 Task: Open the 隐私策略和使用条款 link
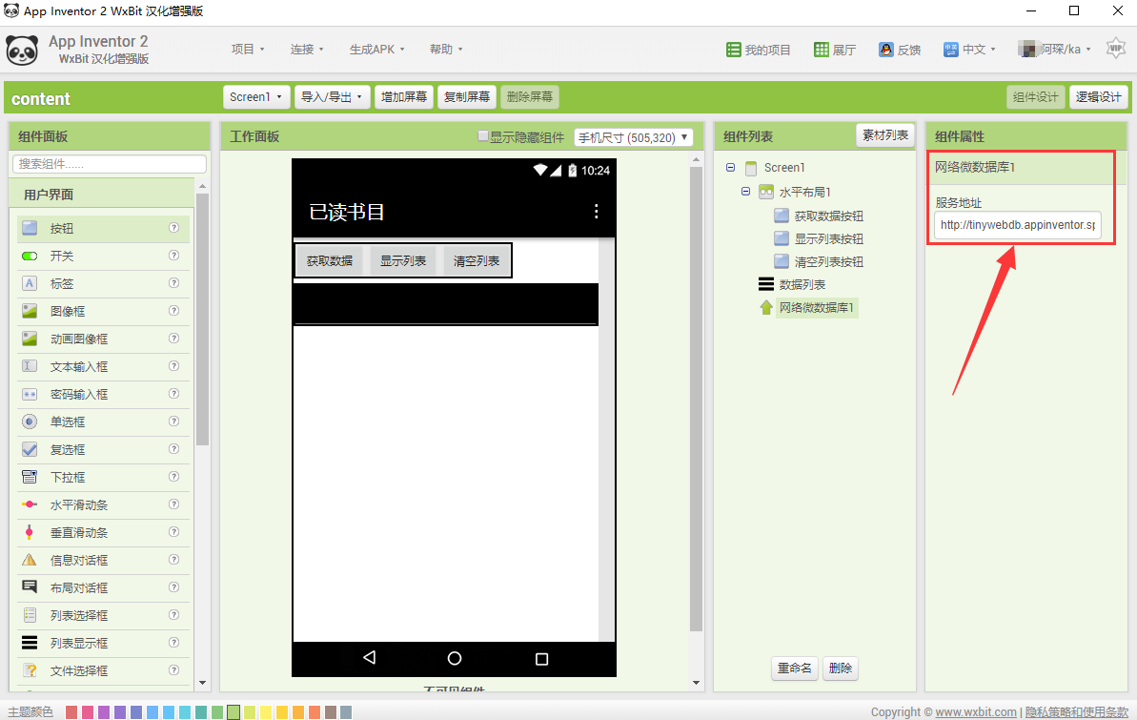(x=1077, y=712)
